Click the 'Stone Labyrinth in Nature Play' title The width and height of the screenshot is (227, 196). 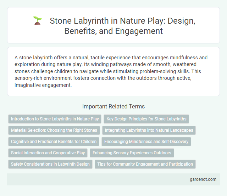pyautogui.click(x=122, y=26)
